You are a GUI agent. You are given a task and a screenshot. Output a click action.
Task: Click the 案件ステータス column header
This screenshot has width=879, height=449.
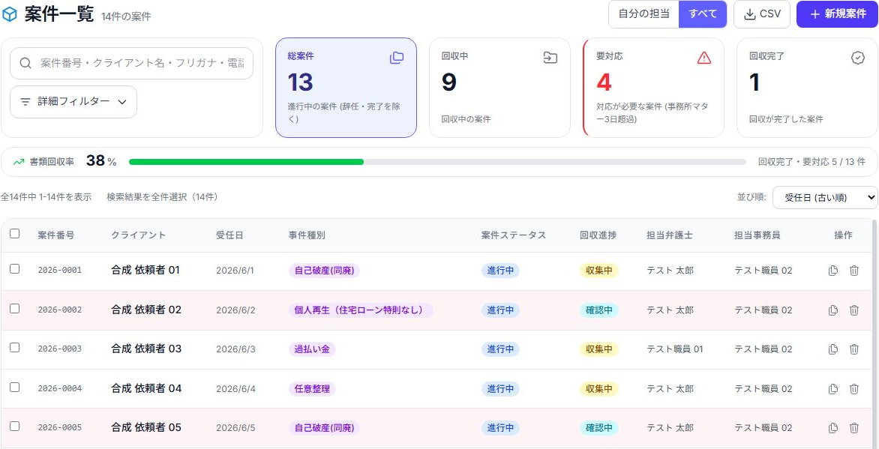(514, 235)
